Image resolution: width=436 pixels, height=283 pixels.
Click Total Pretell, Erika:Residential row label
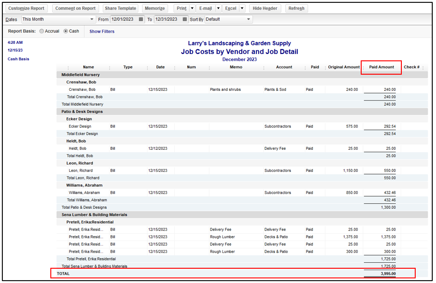pos(91,259)
